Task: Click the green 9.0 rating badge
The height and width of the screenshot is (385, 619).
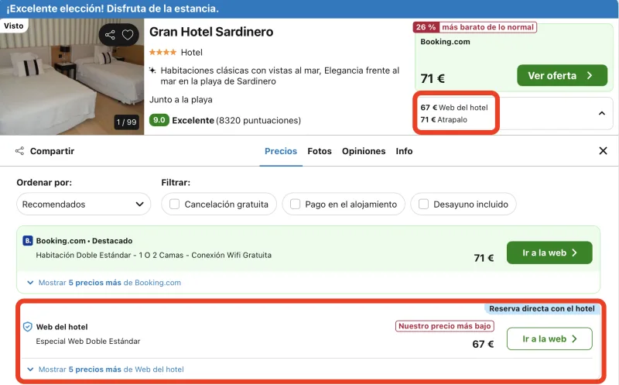Action: 159,120
